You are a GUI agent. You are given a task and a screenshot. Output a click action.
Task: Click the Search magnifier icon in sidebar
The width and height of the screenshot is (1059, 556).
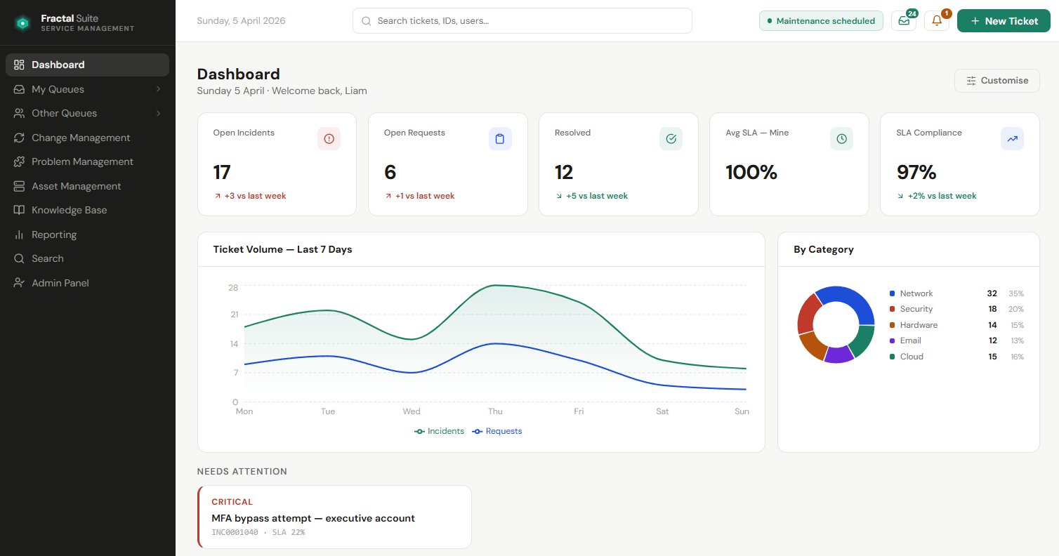[x=19, y=258]
